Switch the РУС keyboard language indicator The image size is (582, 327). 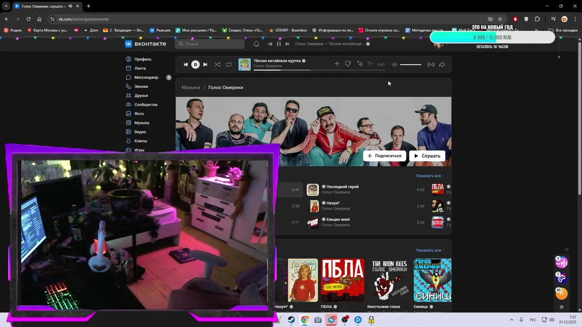533,320
